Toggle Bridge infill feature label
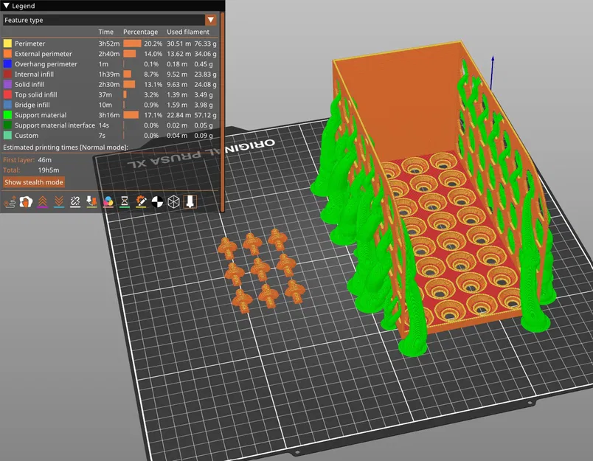The height and width of the screenshot is (461, 593). 32,105
